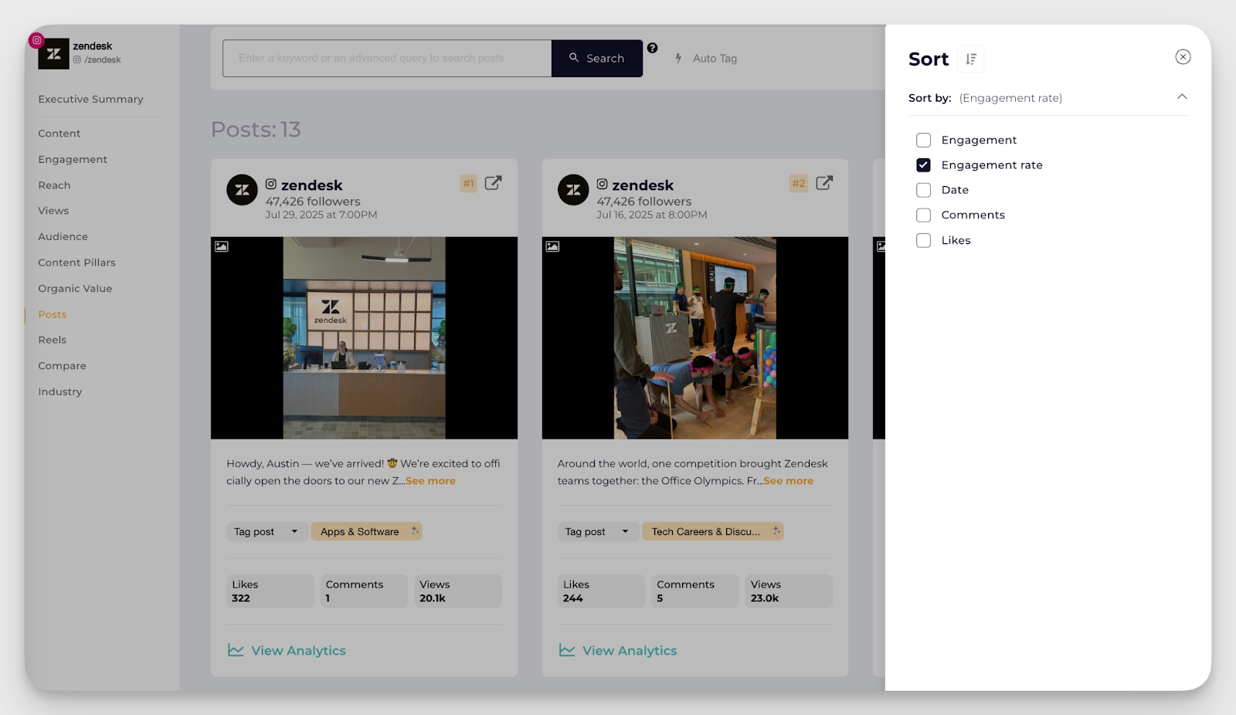Image resolution: width=1236 pixels, height=715 pixels.
Task: Click the #2 rank badge
Action: 799,183
